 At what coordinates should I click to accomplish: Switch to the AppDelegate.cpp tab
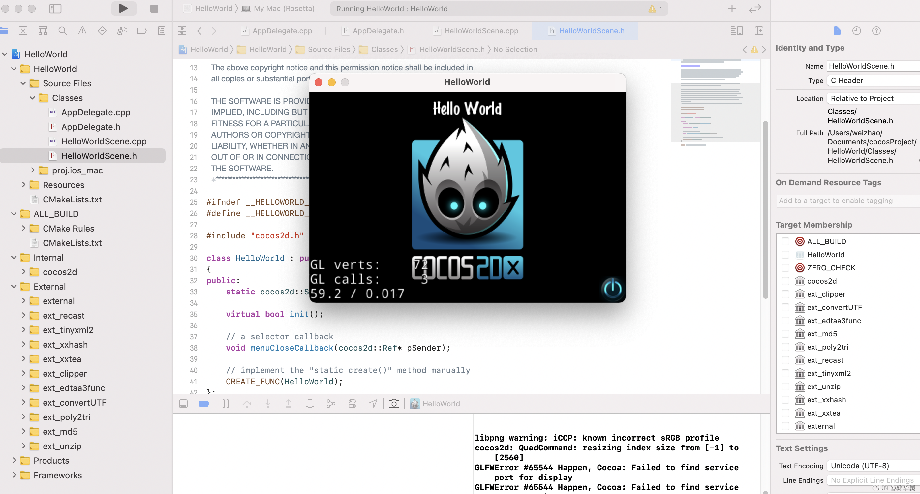click(282, 31)
